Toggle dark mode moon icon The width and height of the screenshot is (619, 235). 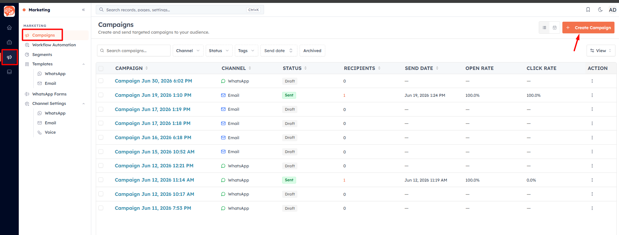click(x=600, y=10)
